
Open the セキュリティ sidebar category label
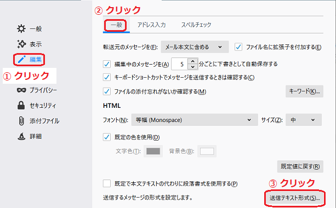(43, 106)
